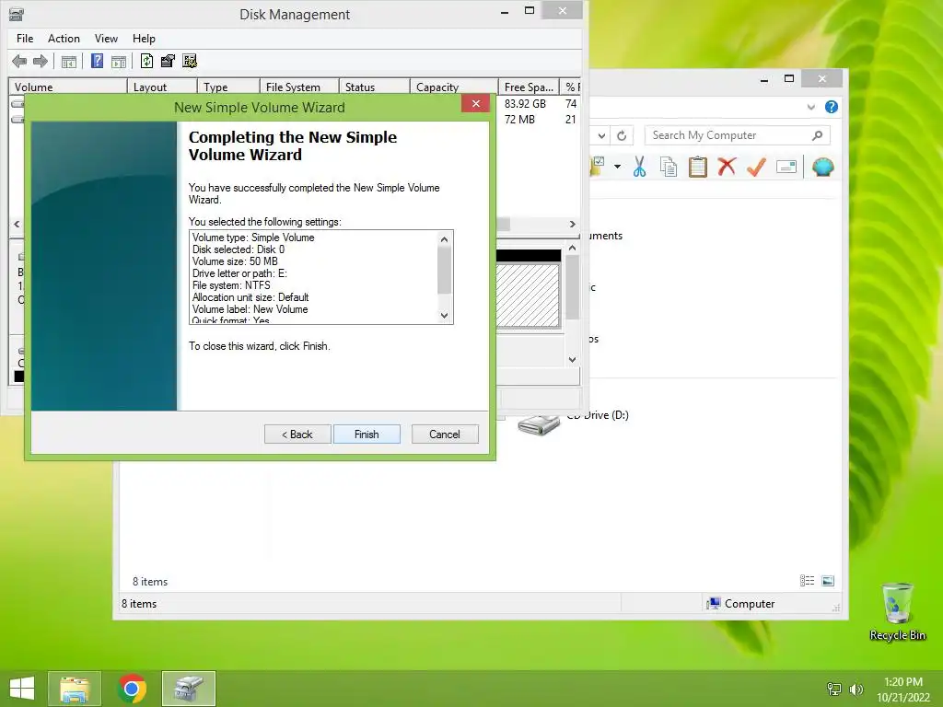
Task: Switch to Large icons view in Explorer
Action: pos(828,580)
